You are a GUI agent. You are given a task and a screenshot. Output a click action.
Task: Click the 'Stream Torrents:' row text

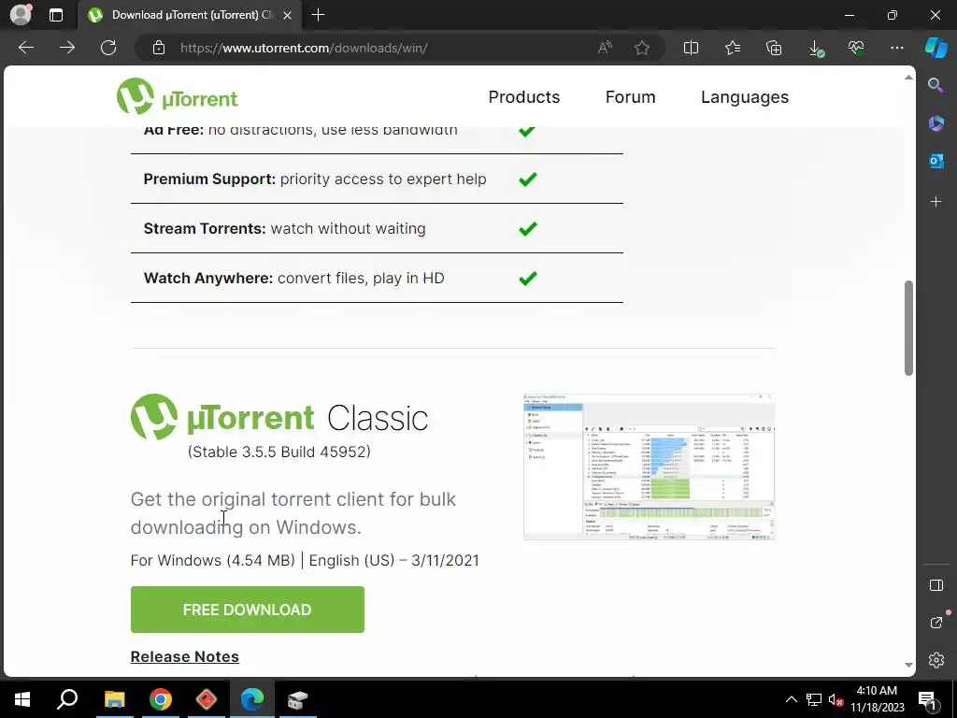tap(284, 228)
